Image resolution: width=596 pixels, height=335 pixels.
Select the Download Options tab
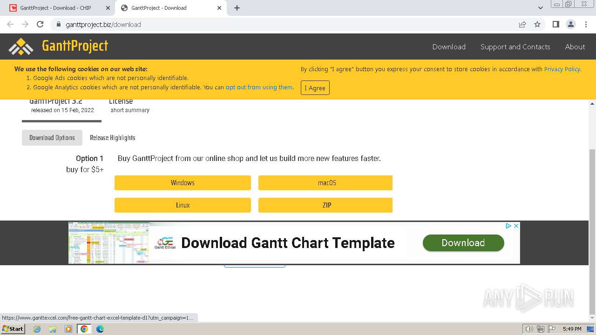[x=52, y=138]
